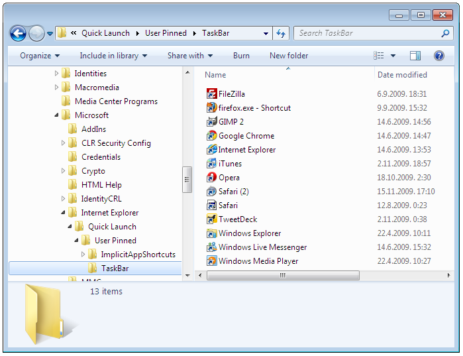Screen dimensions: 463x356
Task: Select the firefox.exe shortcut icon
Action: coord(211,107)
